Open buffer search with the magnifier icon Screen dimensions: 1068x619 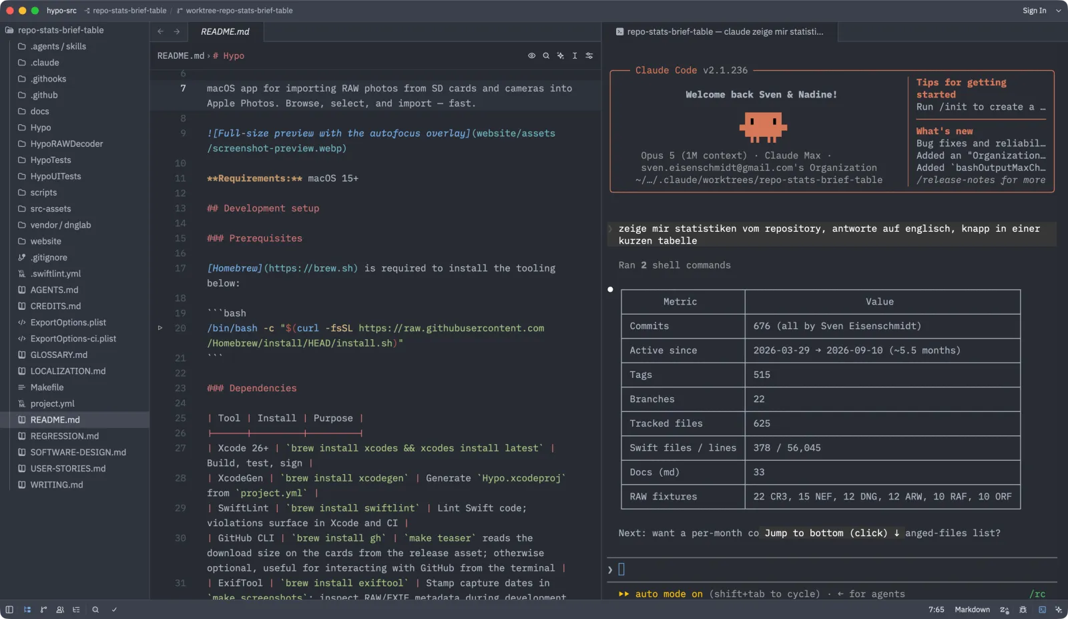click(546, 56)
